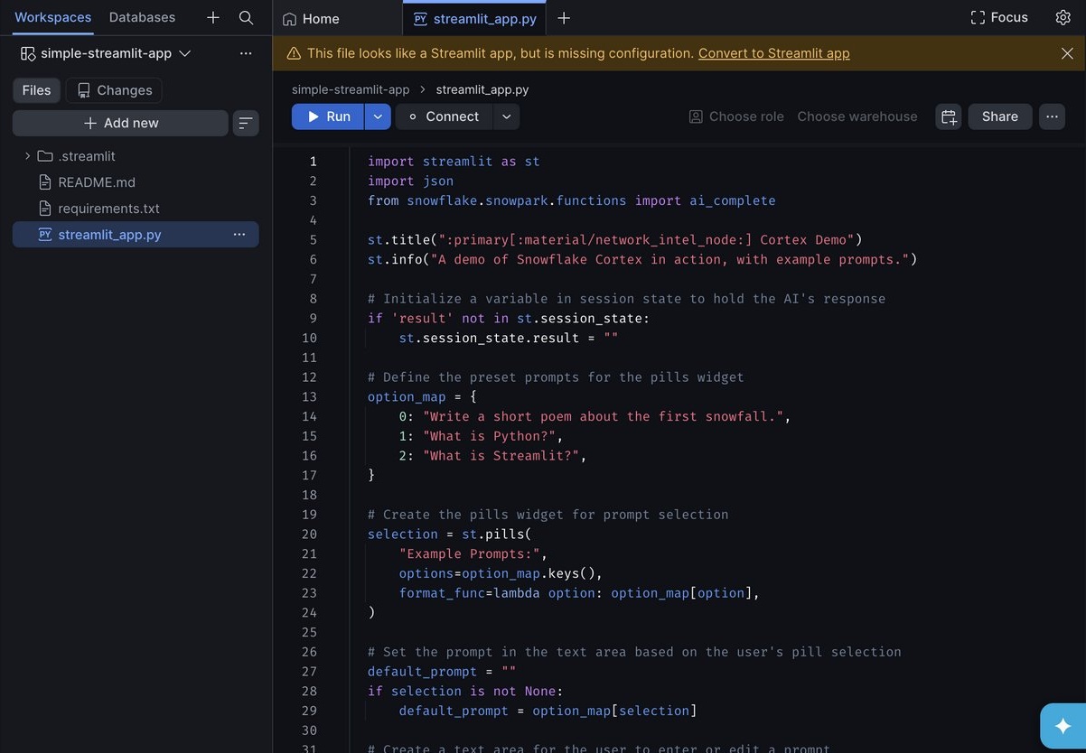Click the warning triangle icon in banner
The height and width of the screenshot is (753, 1086).
[x=294, y=53]
